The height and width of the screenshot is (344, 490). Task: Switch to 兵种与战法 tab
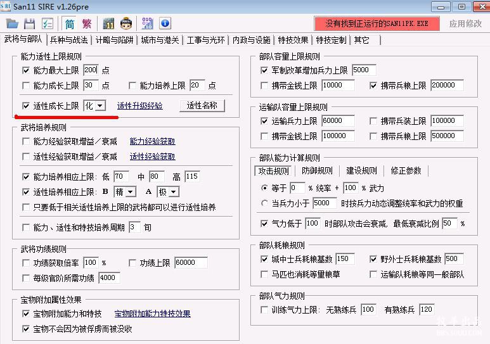pos(68,40)
